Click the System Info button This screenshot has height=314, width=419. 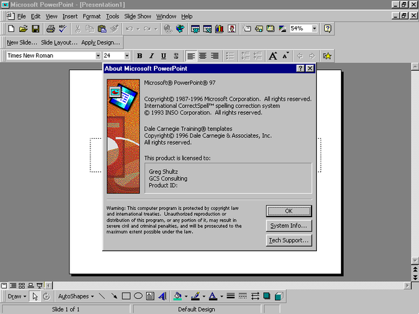(289, 226)
